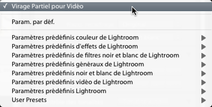
Task: Open Paramètres prédéfinis noir et blanc de Lightroom
Action: click(106, 73)
